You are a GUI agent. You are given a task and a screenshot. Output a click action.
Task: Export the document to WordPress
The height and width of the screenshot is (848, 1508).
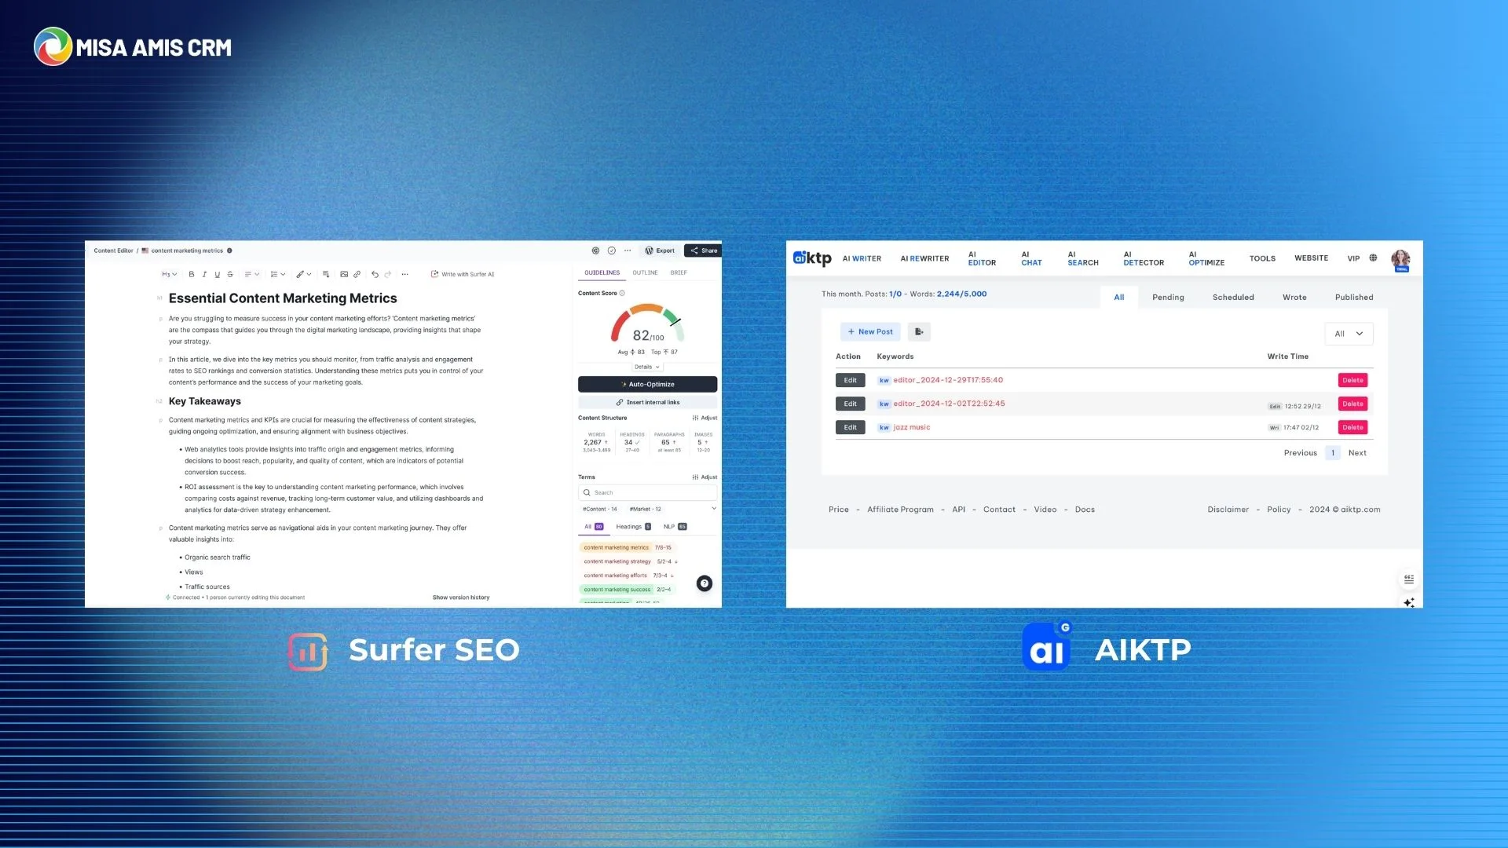point(660,251)
